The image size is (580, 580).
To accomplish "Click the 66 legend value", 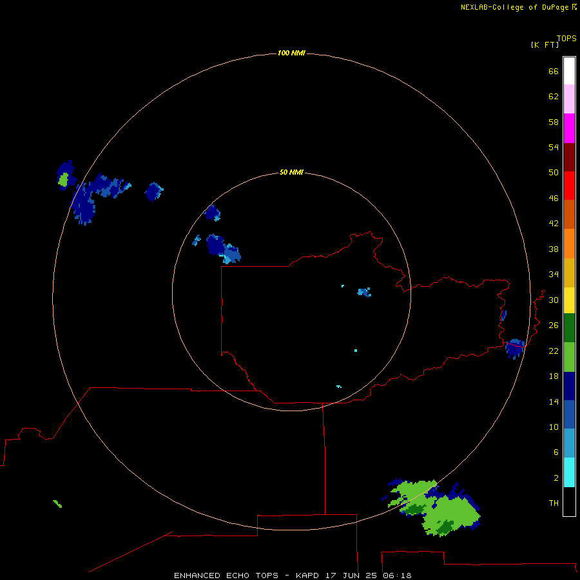I will (554, 72).
